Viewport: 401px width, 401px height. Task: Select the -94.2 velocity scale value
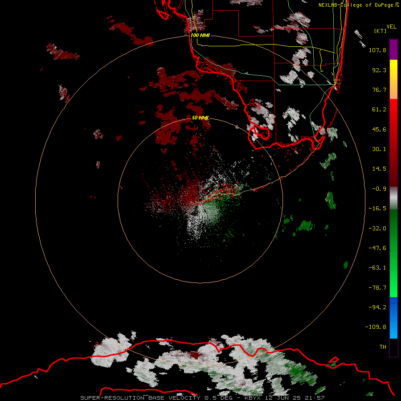tap(377, 307)
